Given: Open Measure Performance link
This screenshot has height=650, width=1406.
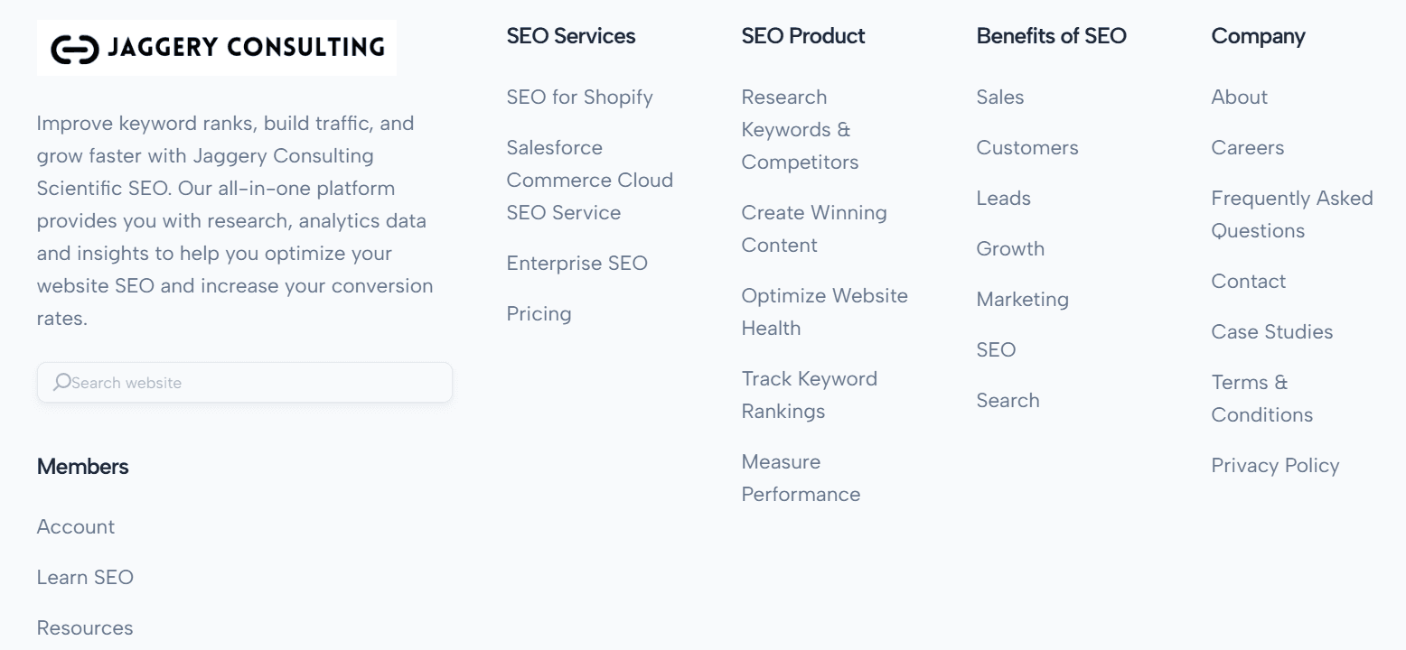Looking at the screenshot, I should 801,478.
